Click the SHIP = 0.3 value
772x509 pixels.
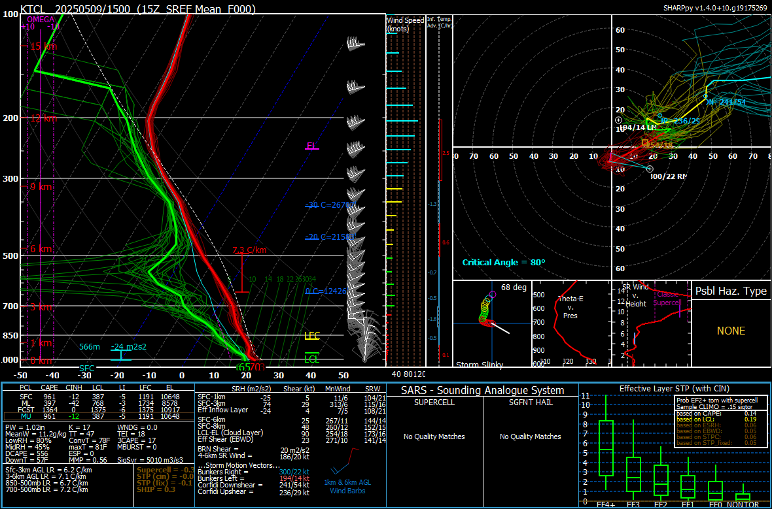156,489
